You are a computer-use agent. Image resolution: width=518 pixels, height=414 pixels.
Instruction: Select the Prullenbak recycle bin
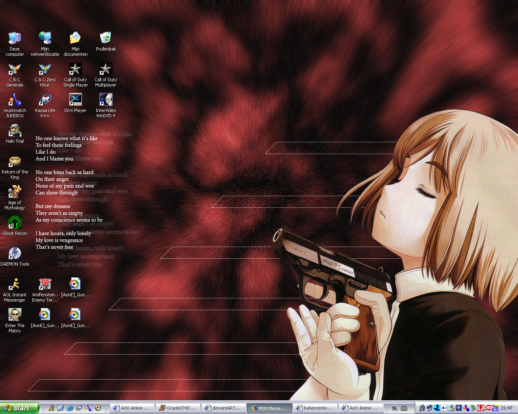click(x=106, y=41)
